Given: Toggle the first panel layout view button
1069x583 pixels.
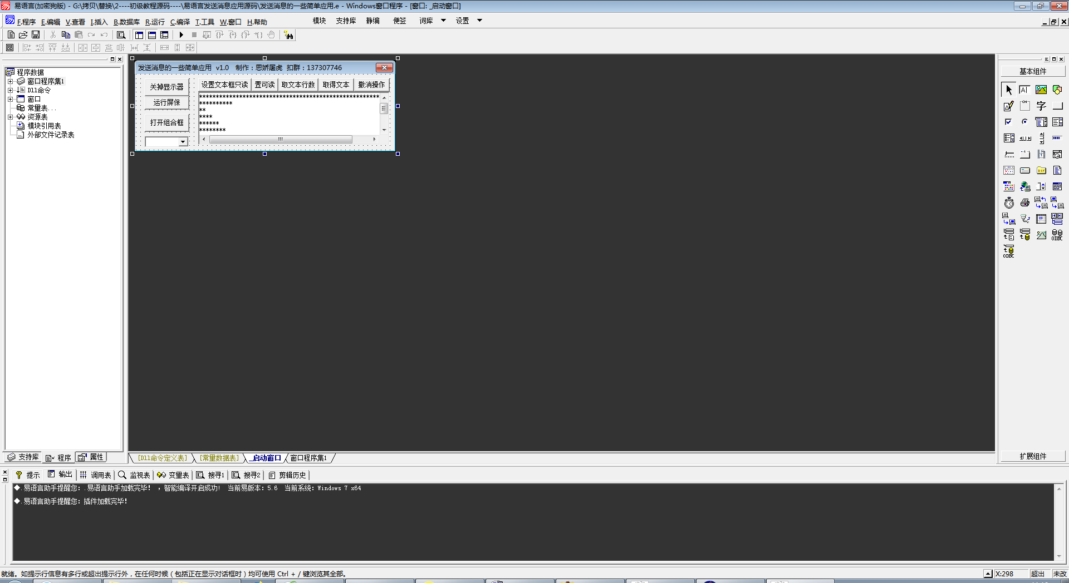Looking at the screenshot, I should coord(139,35).
